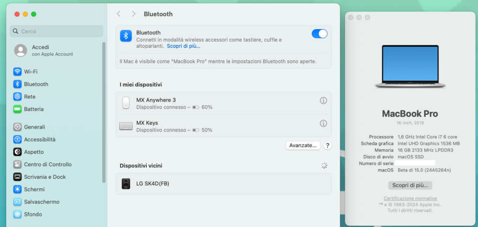Image resolution: width=478 pixels, height=227 pixels.
Task: Turn off the Bluetooth switch
Action: pyautogui.click(x=319, y=34)
